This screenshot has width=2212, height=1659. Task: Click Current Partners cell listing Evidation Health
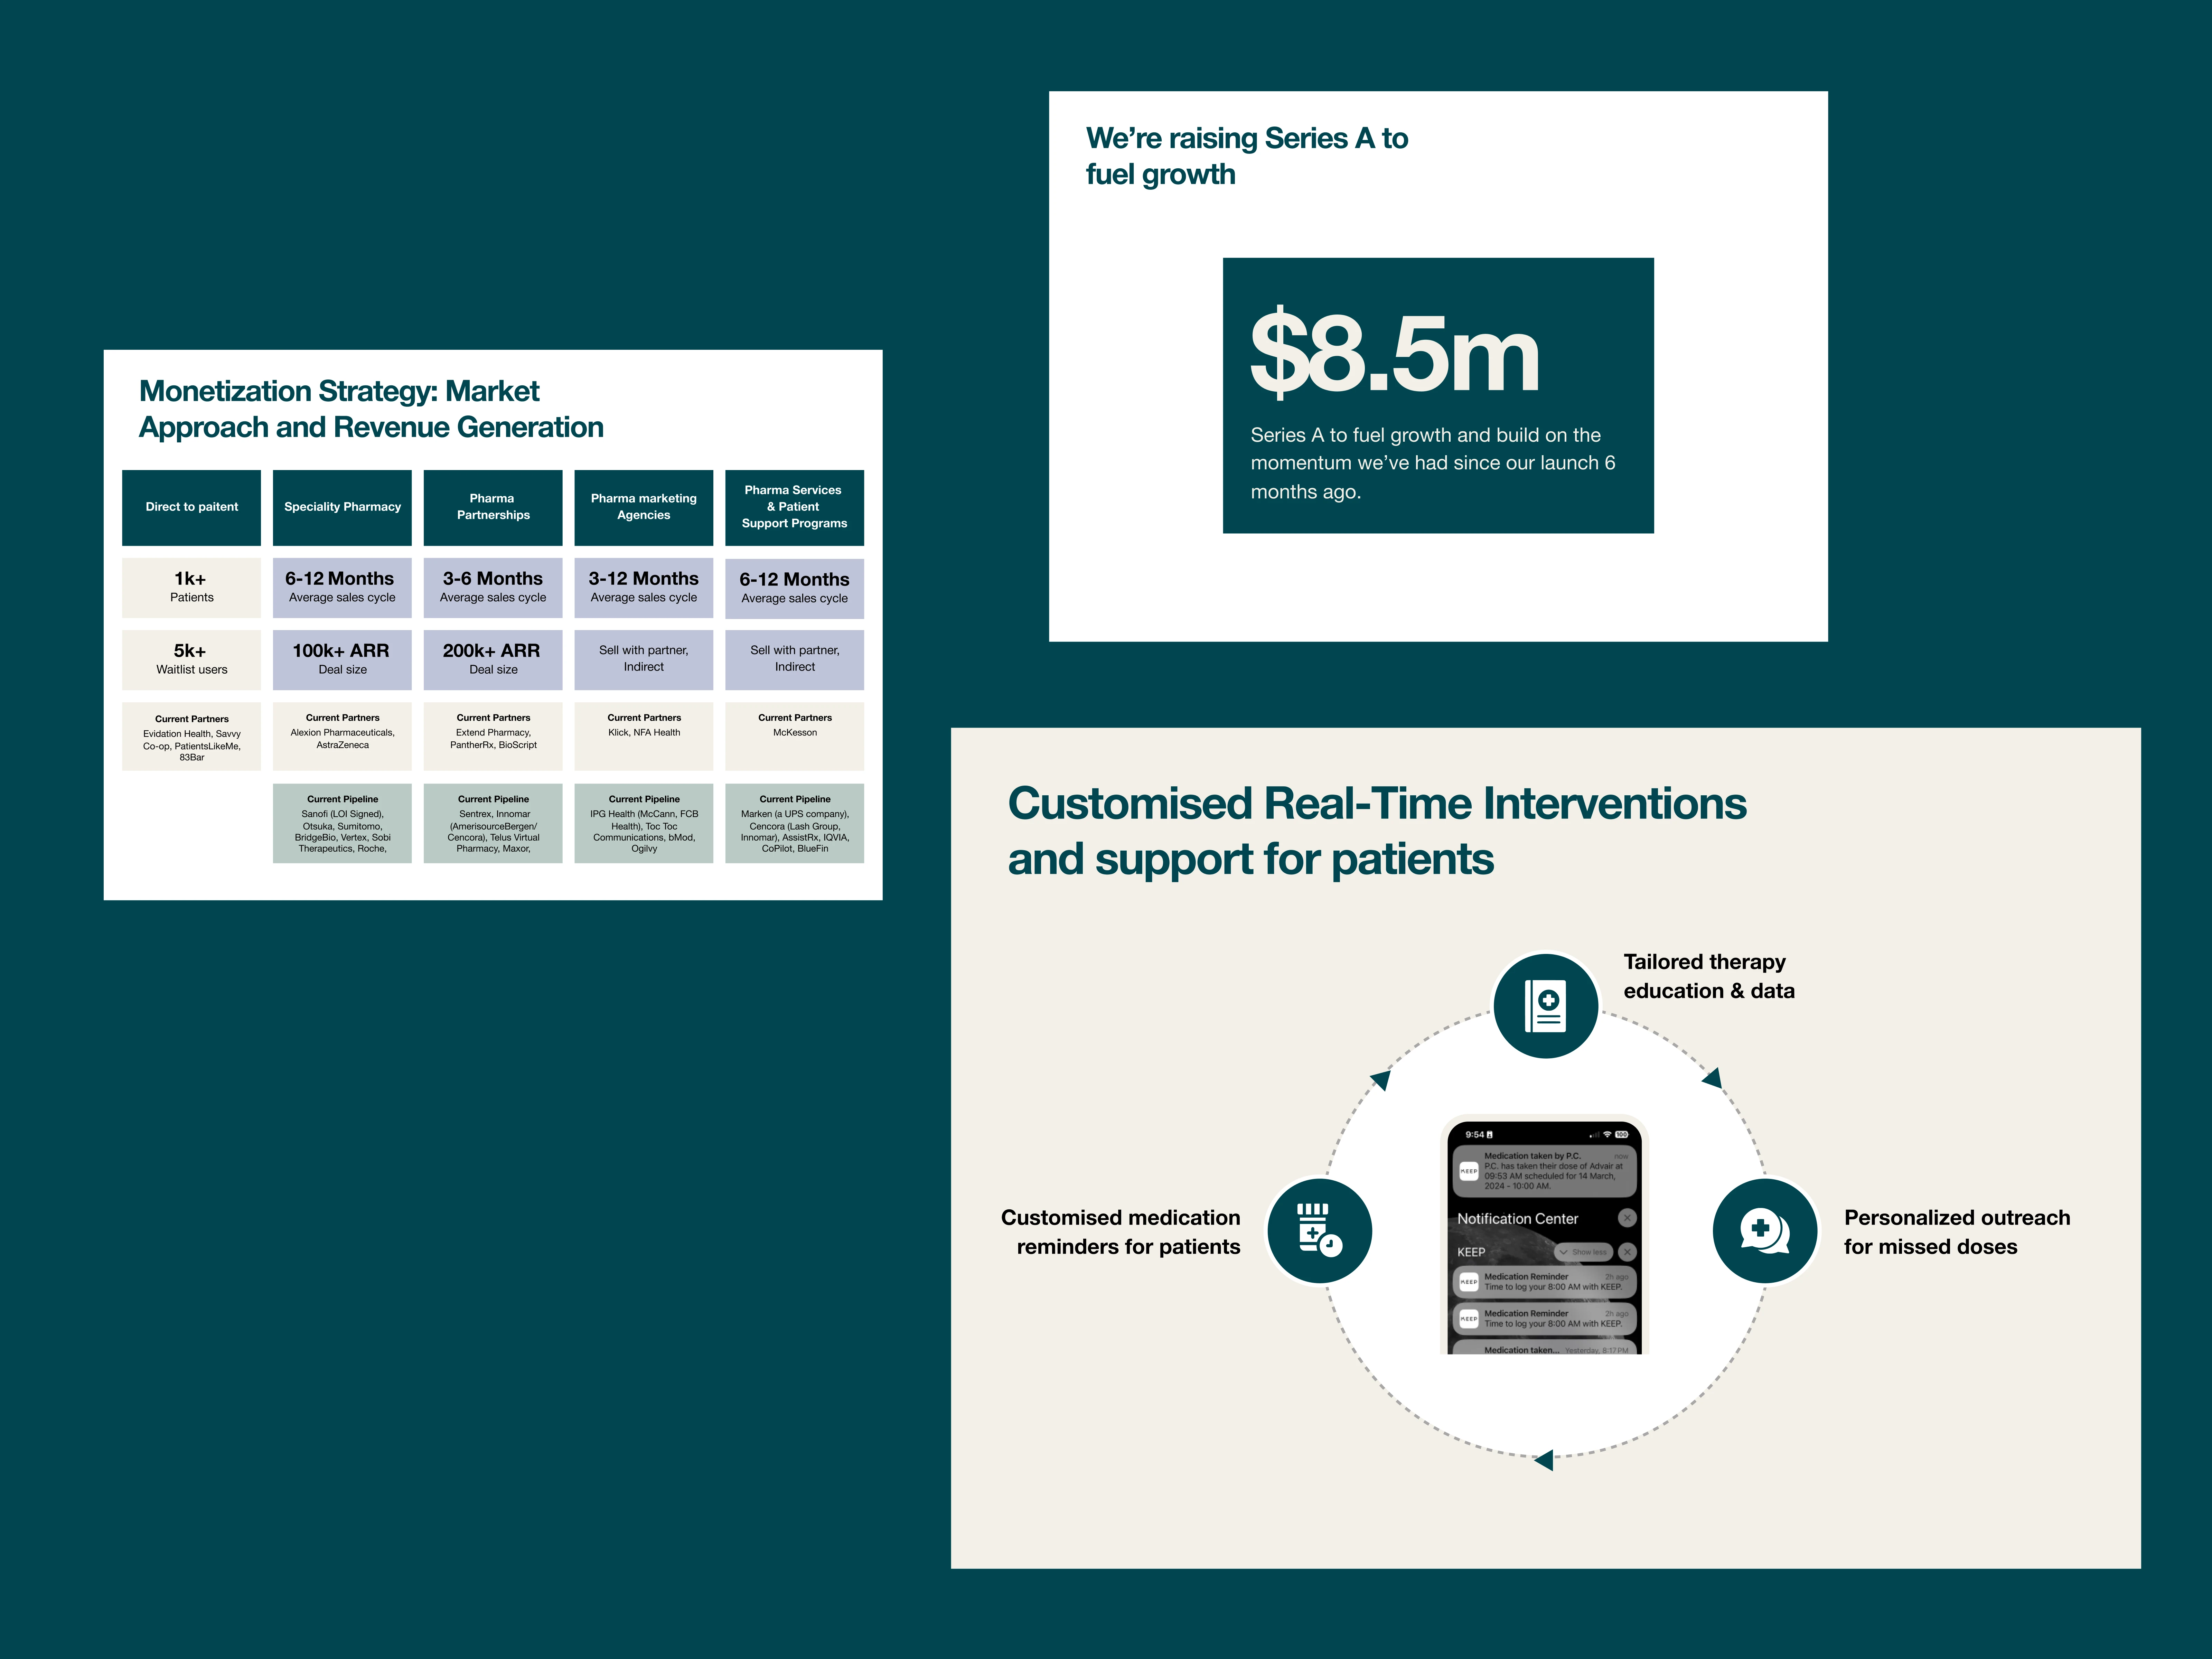point(191,736)
